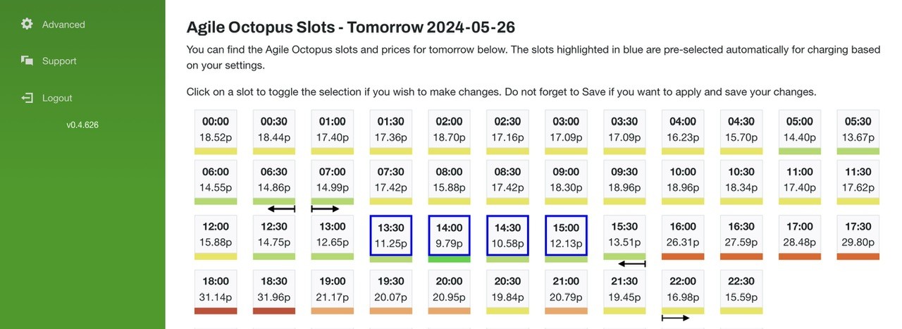This screenshot has width=902, height=329.
Task: Click the Support chat icon
Action: coord(27,61)
